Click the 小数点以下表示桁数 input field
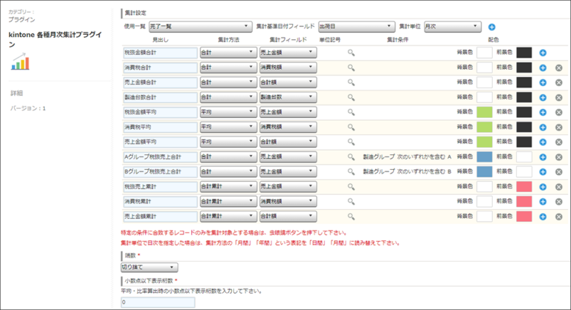This screenshot has width=571, height=310. 158,303
